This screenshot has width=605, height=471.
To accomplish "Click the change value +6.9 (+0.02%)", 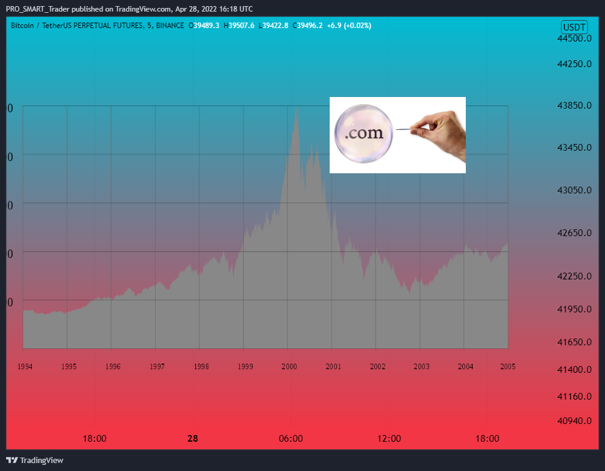I will pyautogui.click(x=349, y=26).
